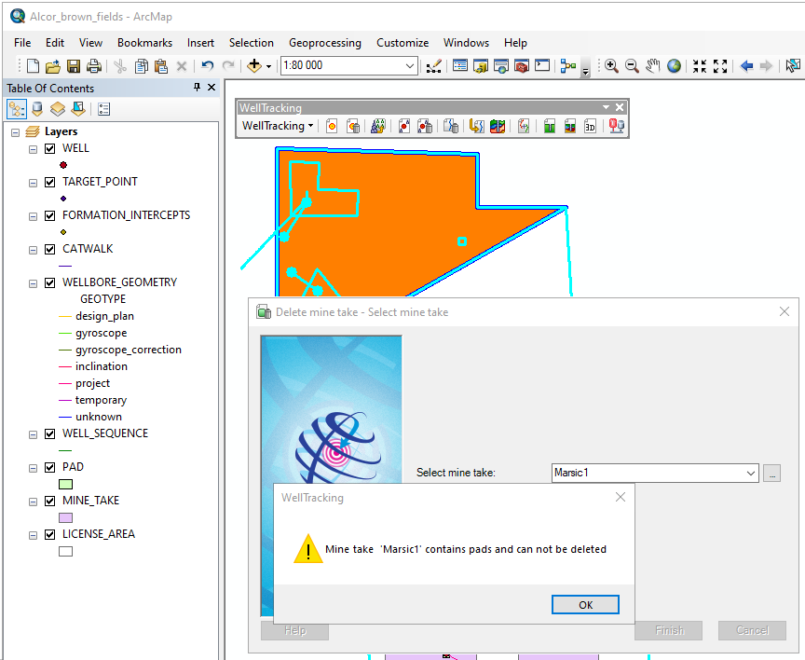Open the Selection menu
The width and height of the screenshot is (805, 660).
coord(251,43)
